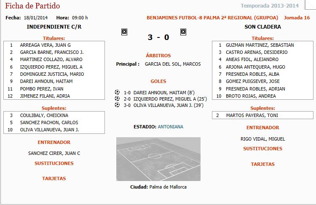The width and height of the screenshot is (316, 205).
Task: Click the Son Cladera team logo placeholder
Action: (x=183, y=32)
